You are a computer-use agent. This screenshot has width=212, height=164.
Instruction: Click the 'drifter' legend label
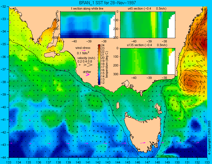coord(87,72)
